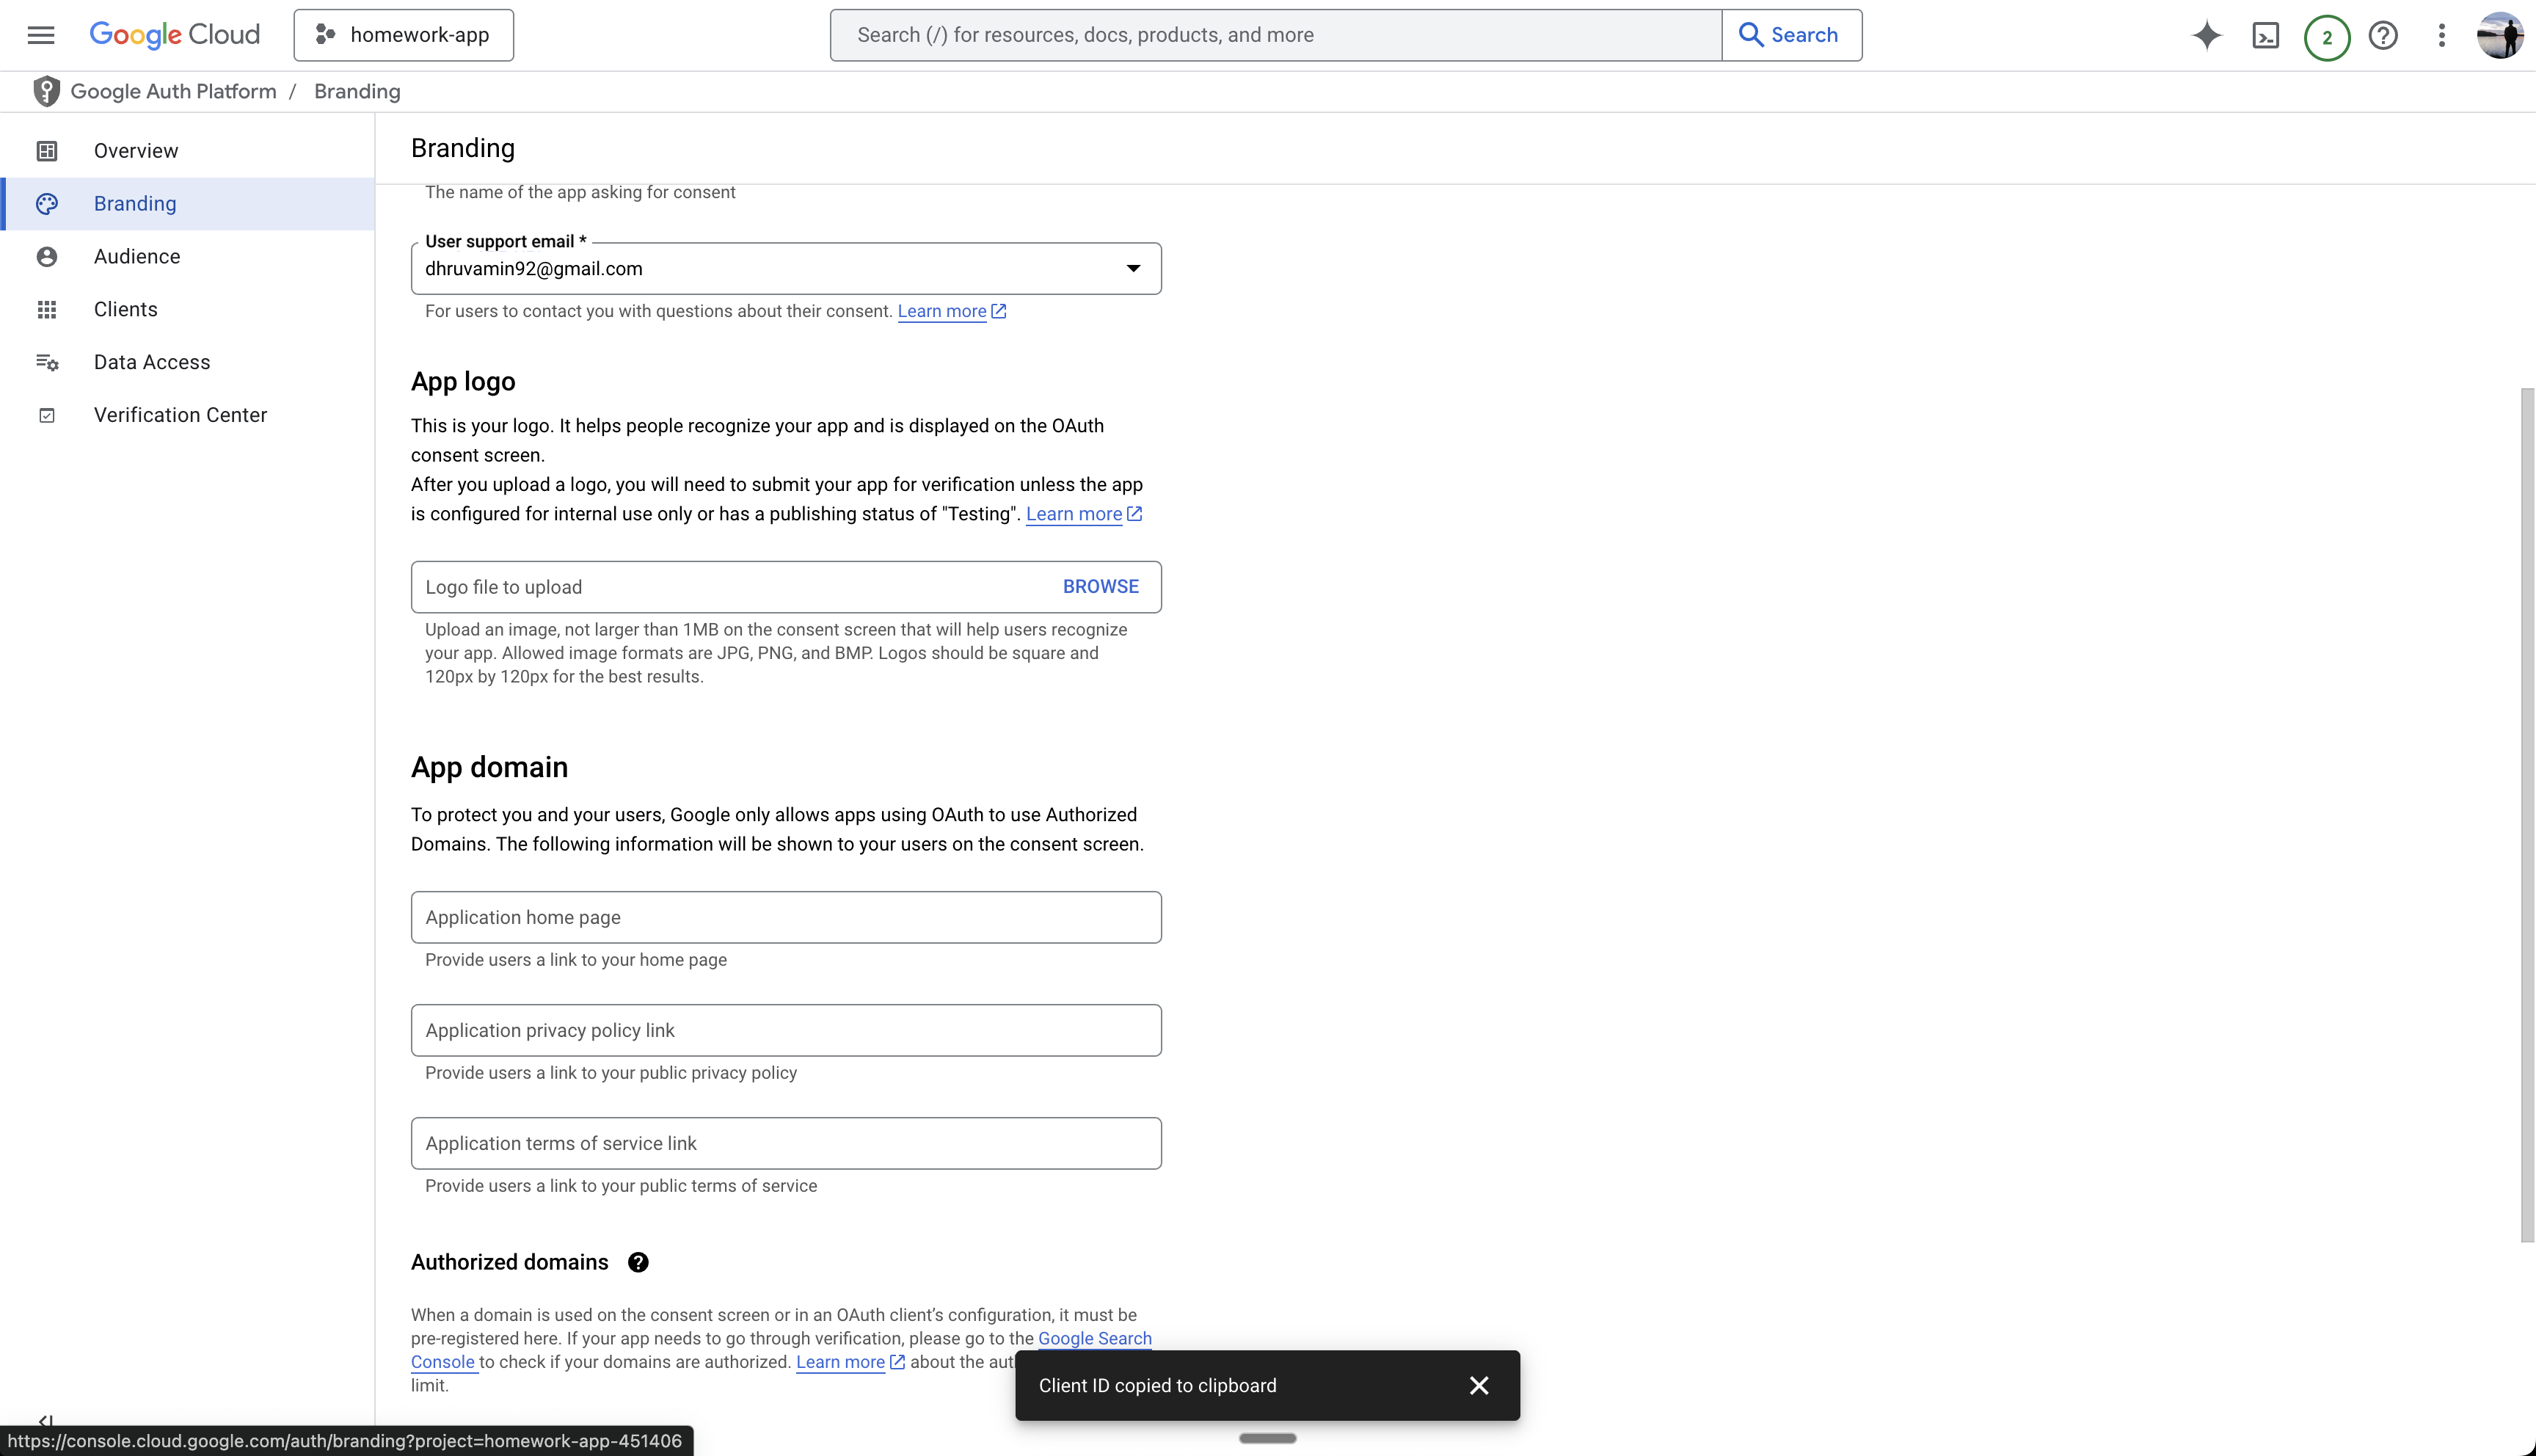
Task: Click the Google Auth Platform shield icon
Action: click(x=46, y=91)
